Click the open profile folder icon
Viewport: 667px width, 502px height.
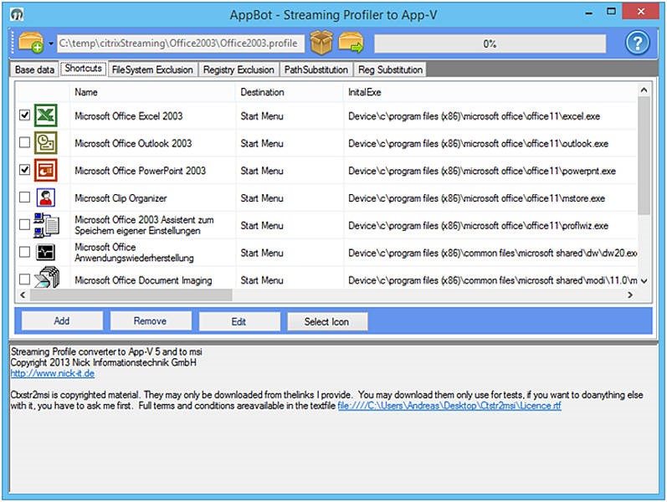(x=31, y=43)
